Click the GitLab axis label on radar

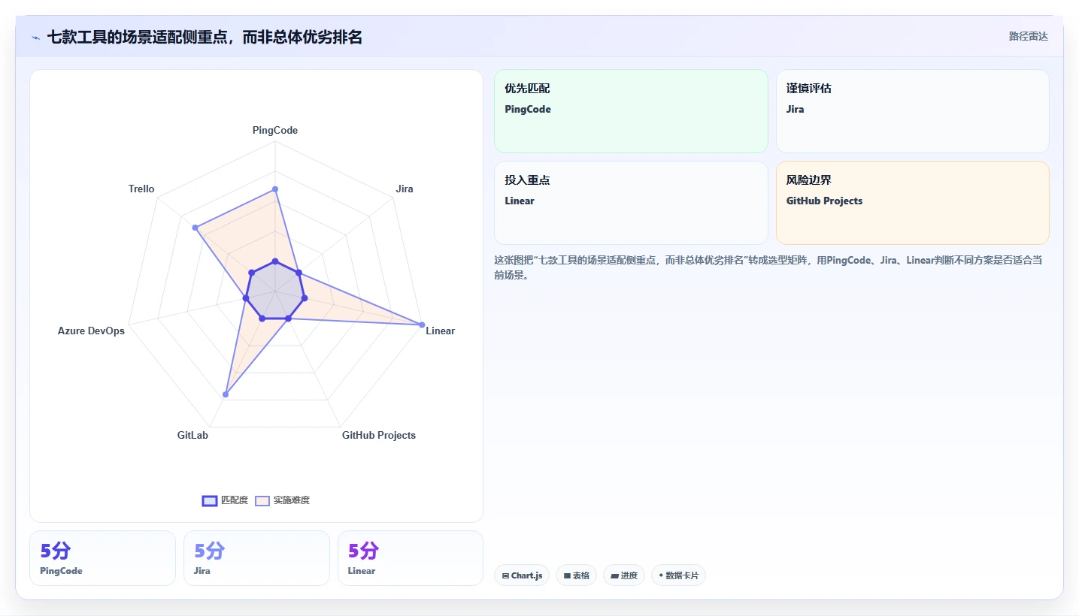tap(193, 435)
